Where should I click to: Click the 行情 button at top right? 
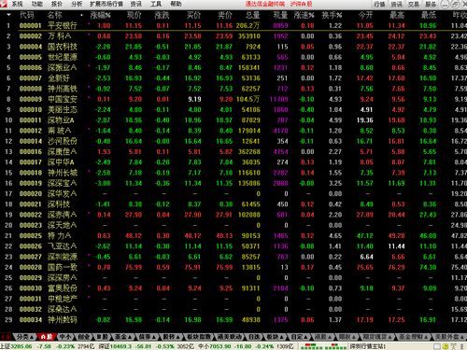coord(379,5)
